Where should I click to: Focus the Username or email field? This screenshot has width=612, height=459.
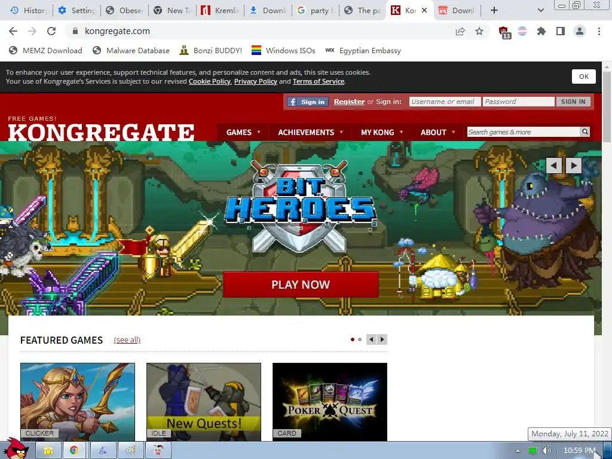point(445,102)
